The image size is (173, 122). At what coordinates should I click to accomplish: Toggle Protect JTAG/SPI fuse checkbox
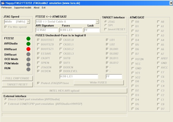(38, 83)
